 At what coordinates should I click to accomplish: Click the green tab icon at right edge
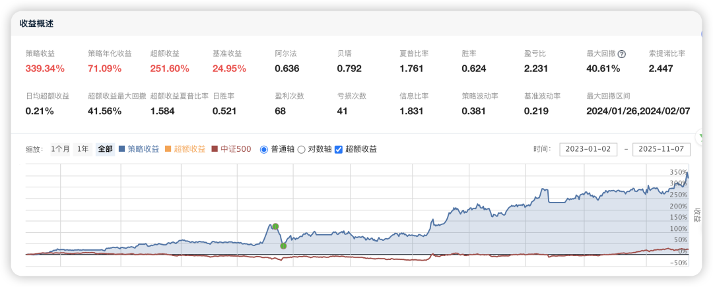click(x=699, y=136)
